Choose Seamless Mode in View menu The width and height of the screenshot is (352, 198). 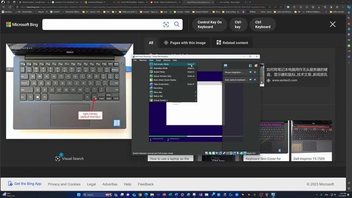[x=173, y=68]
